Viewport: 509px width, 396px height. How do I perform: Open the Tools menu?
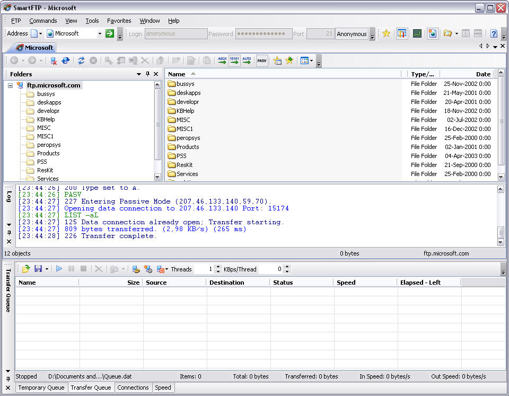pos(92,21)
